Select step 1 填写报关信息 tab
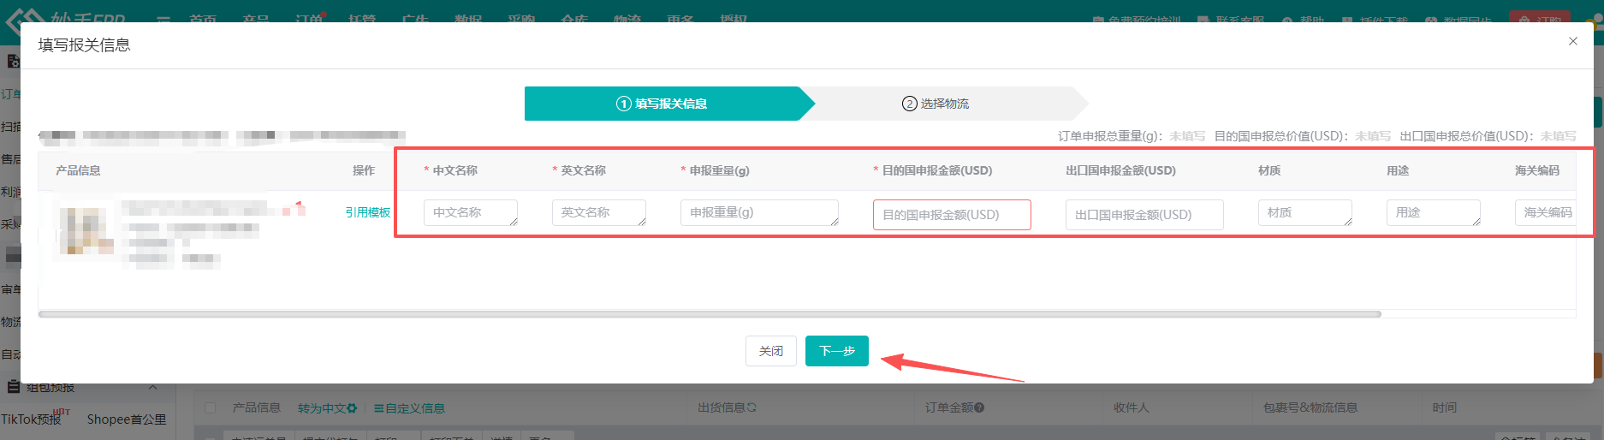The width and height of the screenshot is (1604, 440). pyautogui.click(x=662, y=104)
